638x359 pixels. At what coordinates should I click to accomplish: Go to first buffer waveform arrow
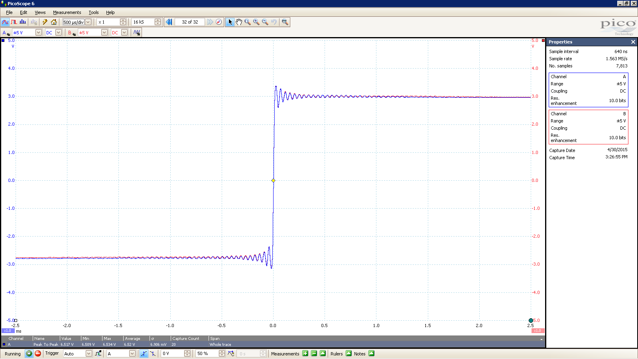[169, 22]
